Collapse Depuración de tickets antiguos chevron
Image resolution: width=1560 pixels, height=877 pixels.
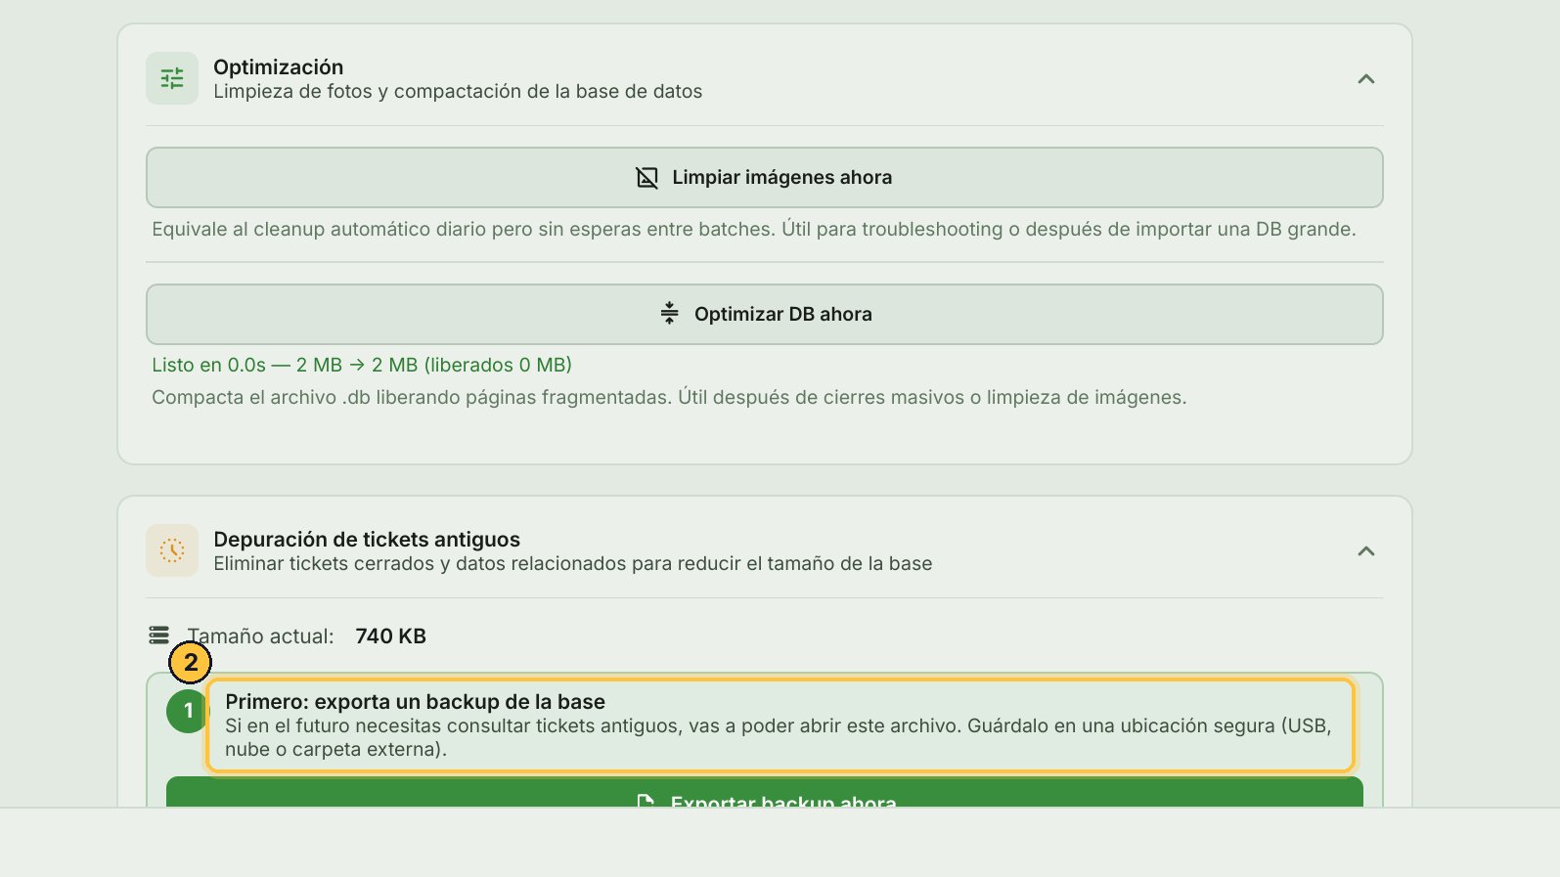[x=1366, y=551]
